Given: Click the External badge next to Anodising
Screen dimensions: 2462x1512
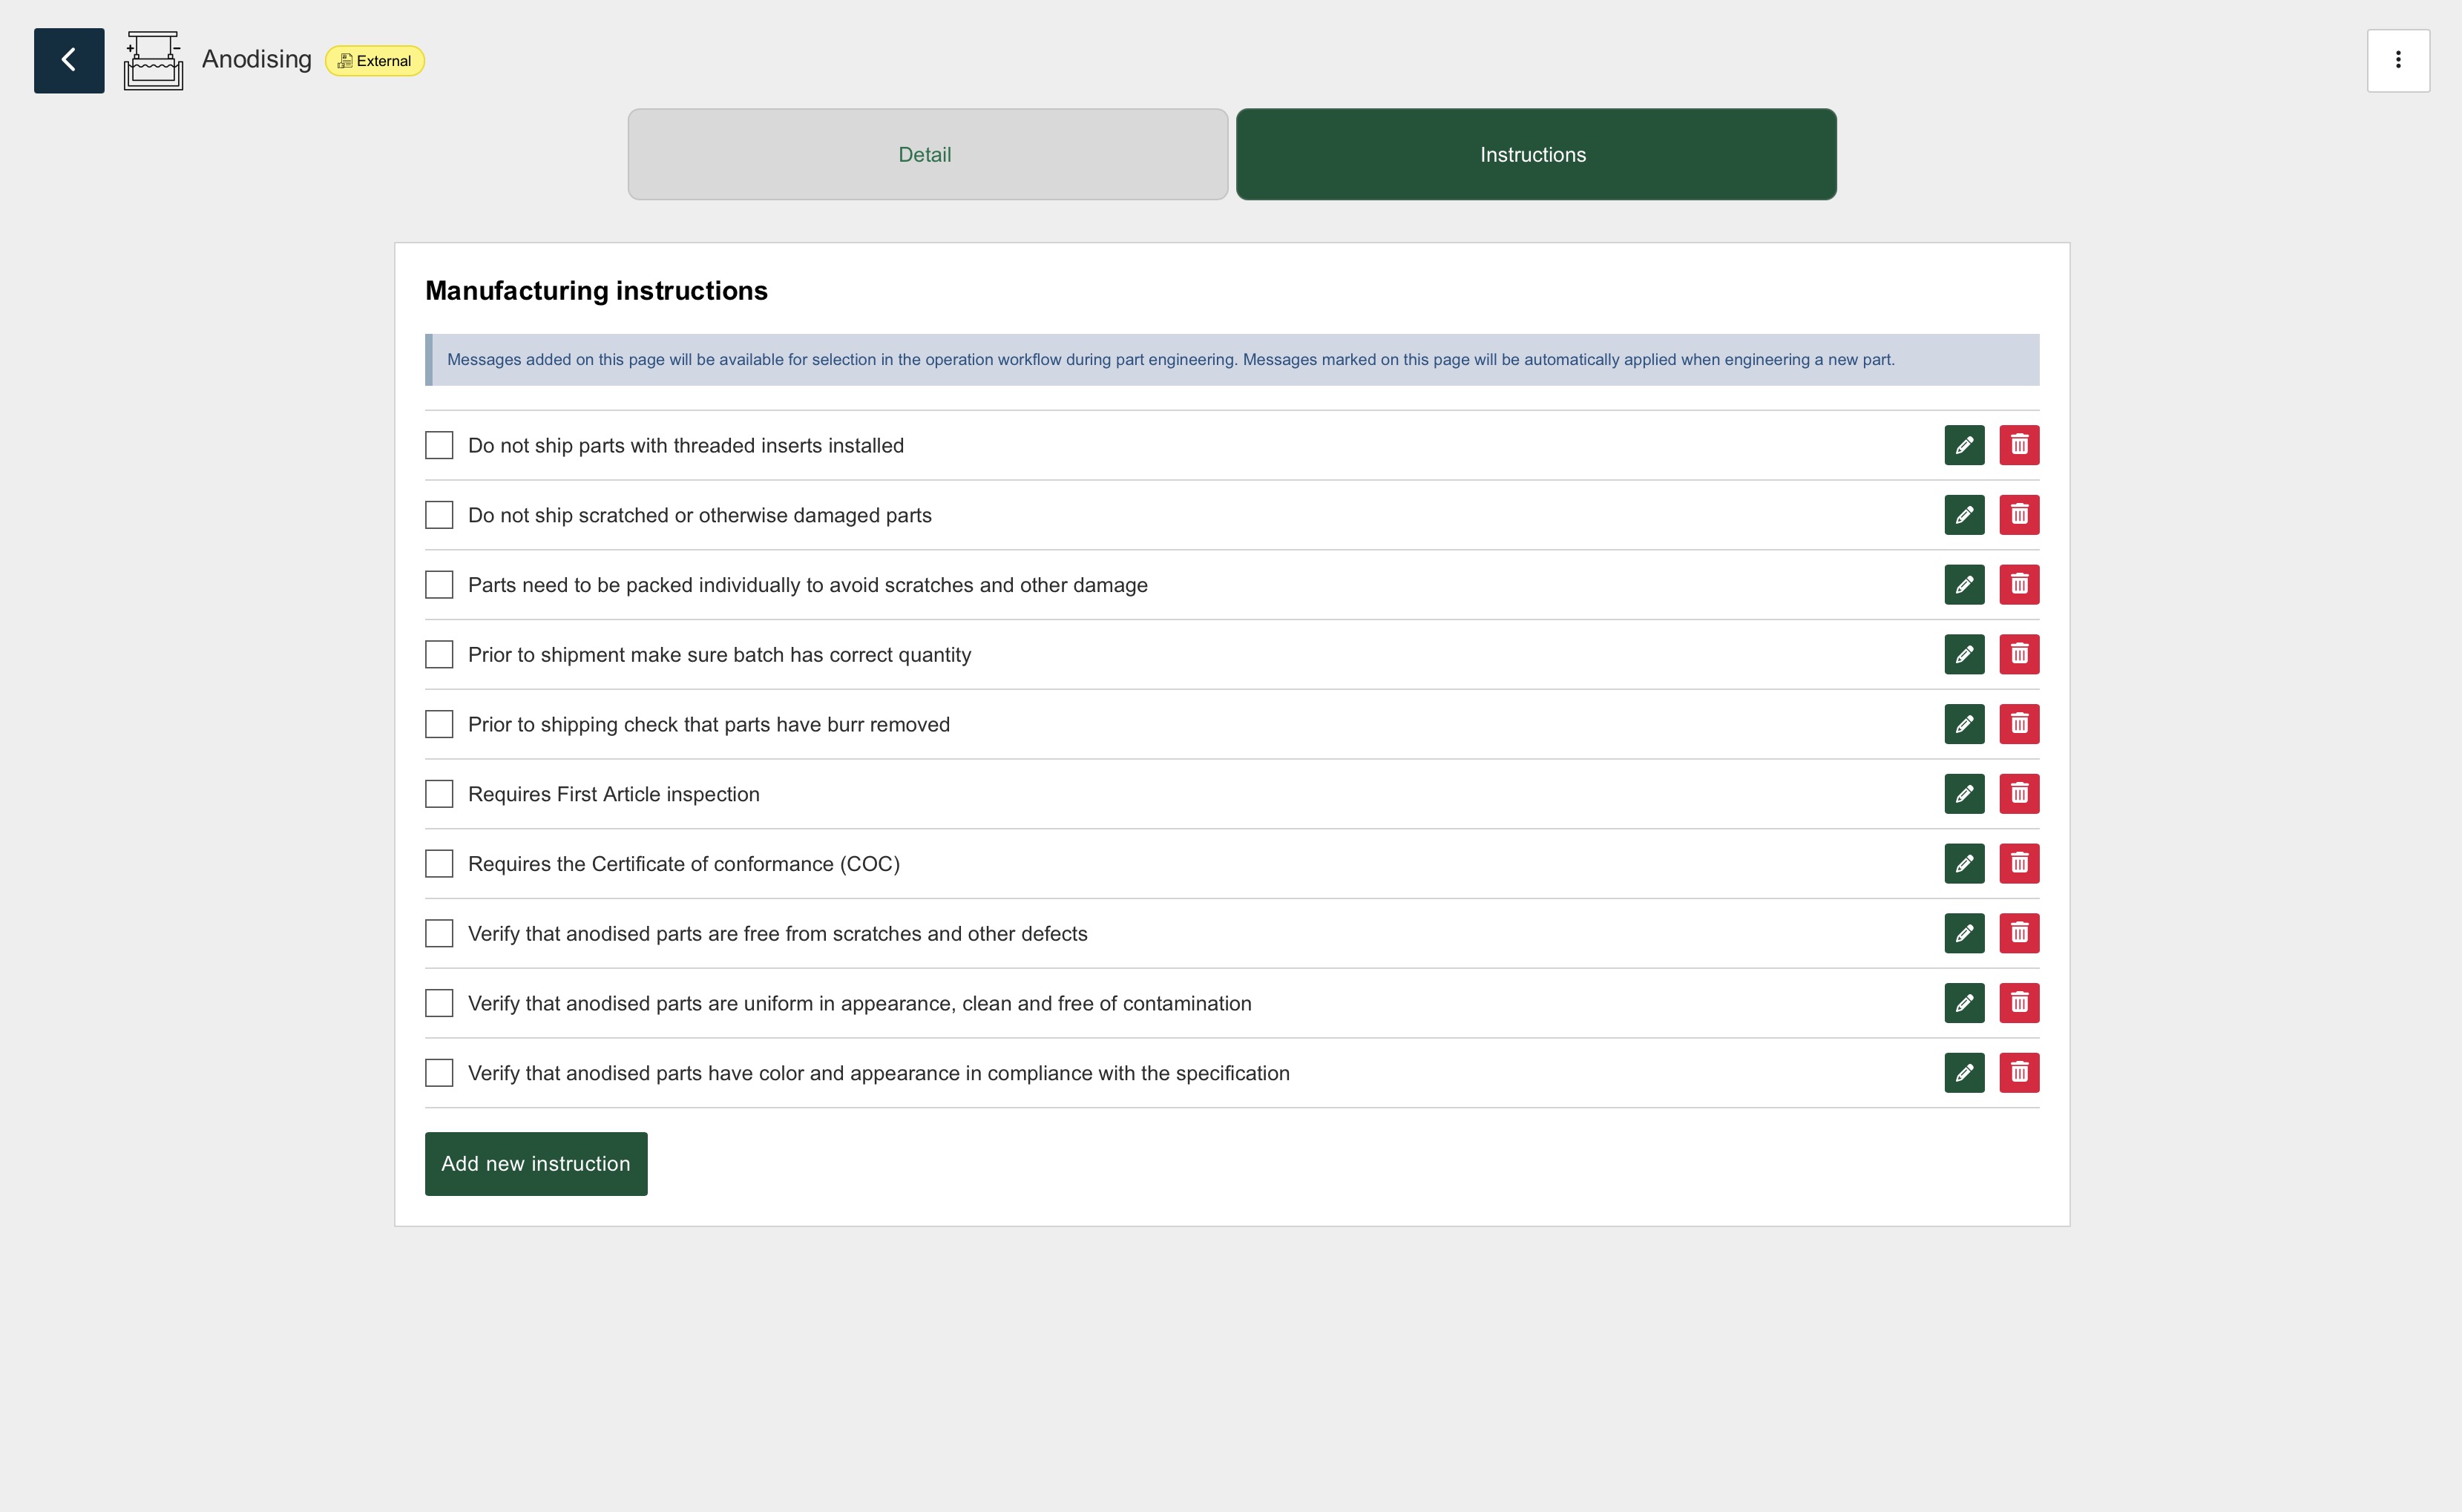Looking at the screenshot, I should [x=375, y=61].
